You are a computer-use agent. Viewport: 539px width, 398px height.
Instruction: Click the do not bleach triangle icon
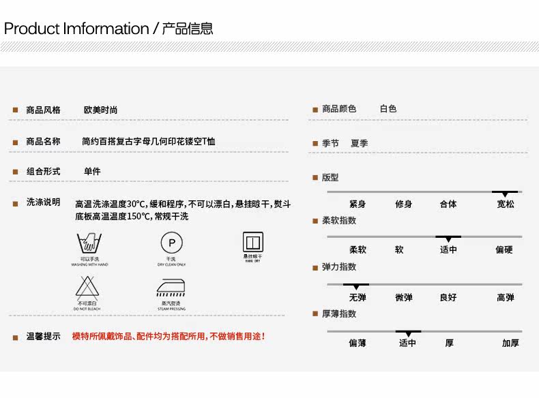[87, 288]
